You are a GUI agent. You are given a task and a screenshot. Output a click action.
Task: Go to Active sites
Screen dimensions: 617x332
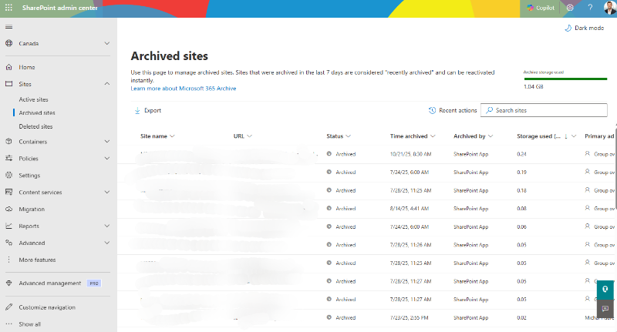[x=34, y=99]
